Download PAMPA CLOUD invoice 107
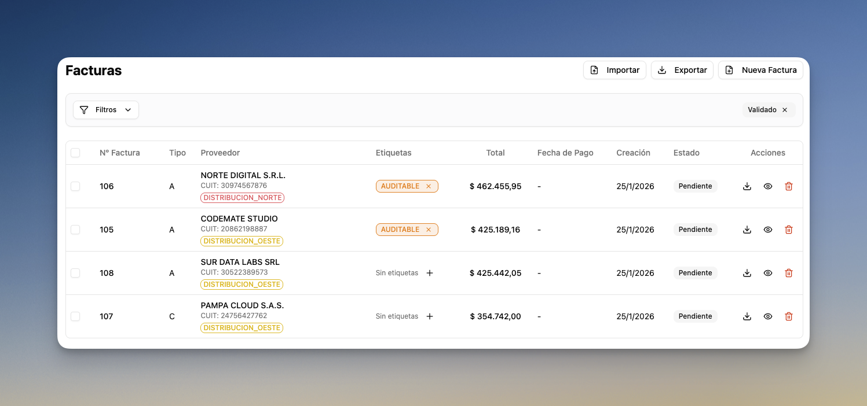Viewport: 867px width, 406px height. [x=747, y=316]
